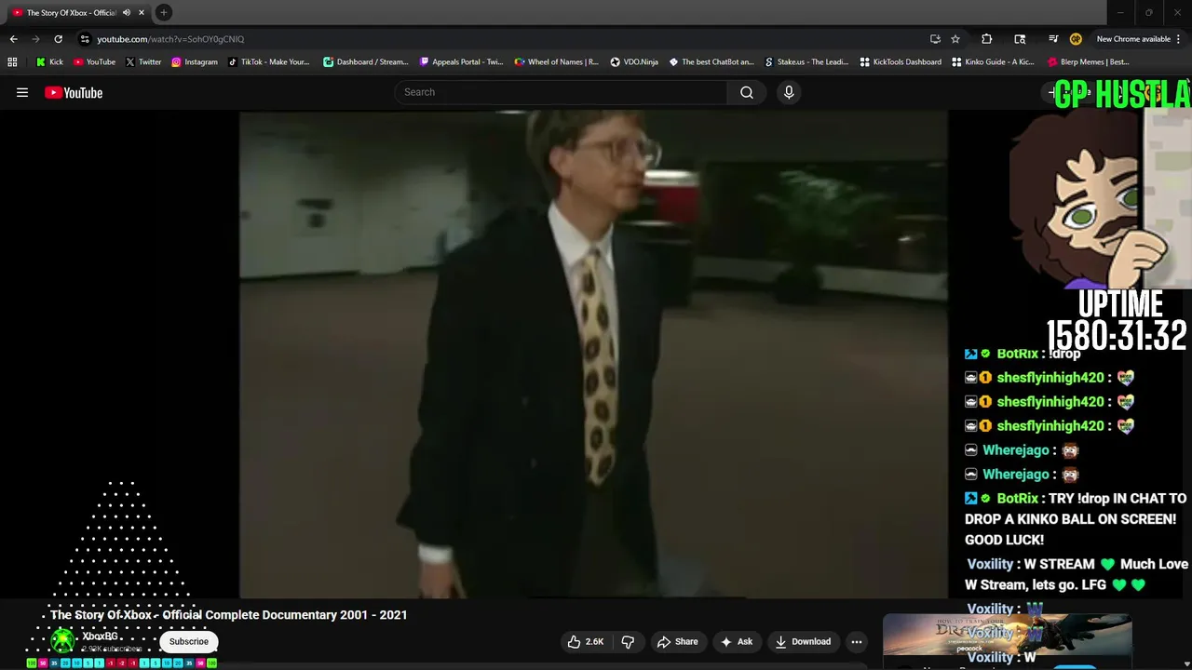The image size is (1192, 670).
Task: Close The Story Of Xbox tab
Action: click(142, 13)
